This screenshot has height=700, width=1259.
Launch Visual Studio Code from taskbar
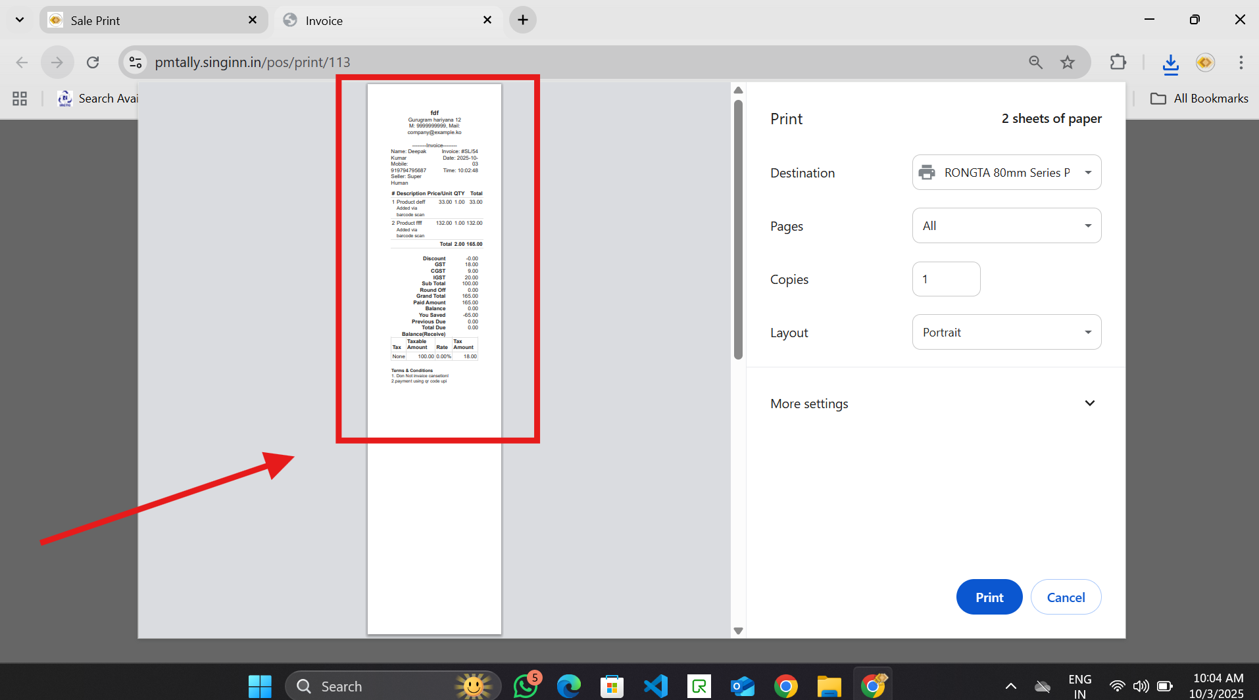(x=655, y=686)
